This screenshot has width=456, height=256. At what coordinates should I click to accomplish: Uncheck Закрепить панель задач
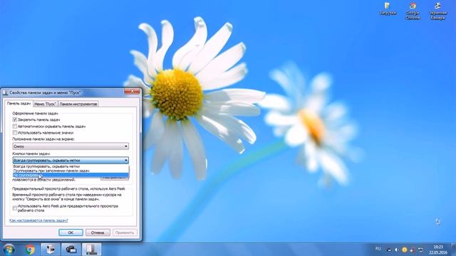[14, 119]
